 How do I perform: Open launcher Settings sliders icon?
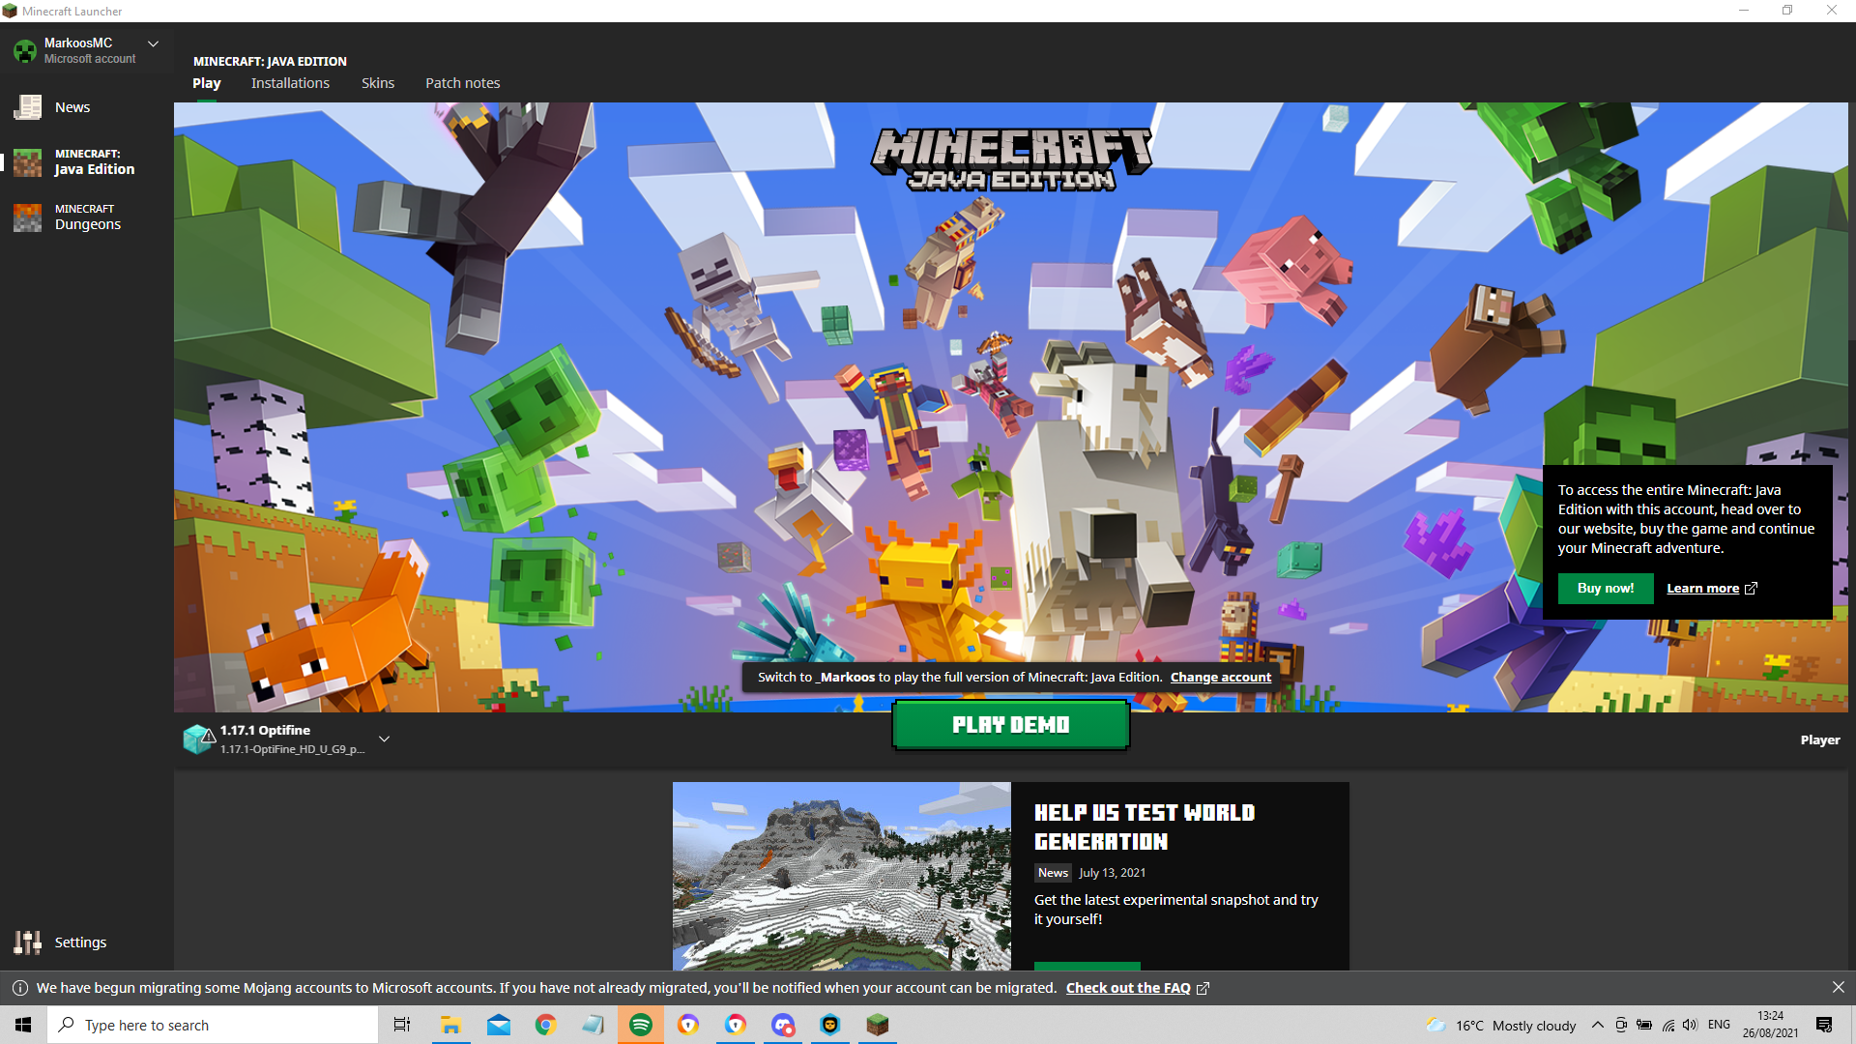[28, 942]
